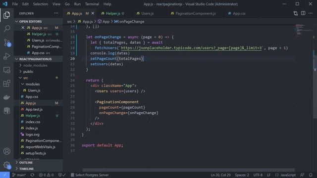317x178 pixels.
Task: Split the editor to the right
Action: (x=303, y=13)
